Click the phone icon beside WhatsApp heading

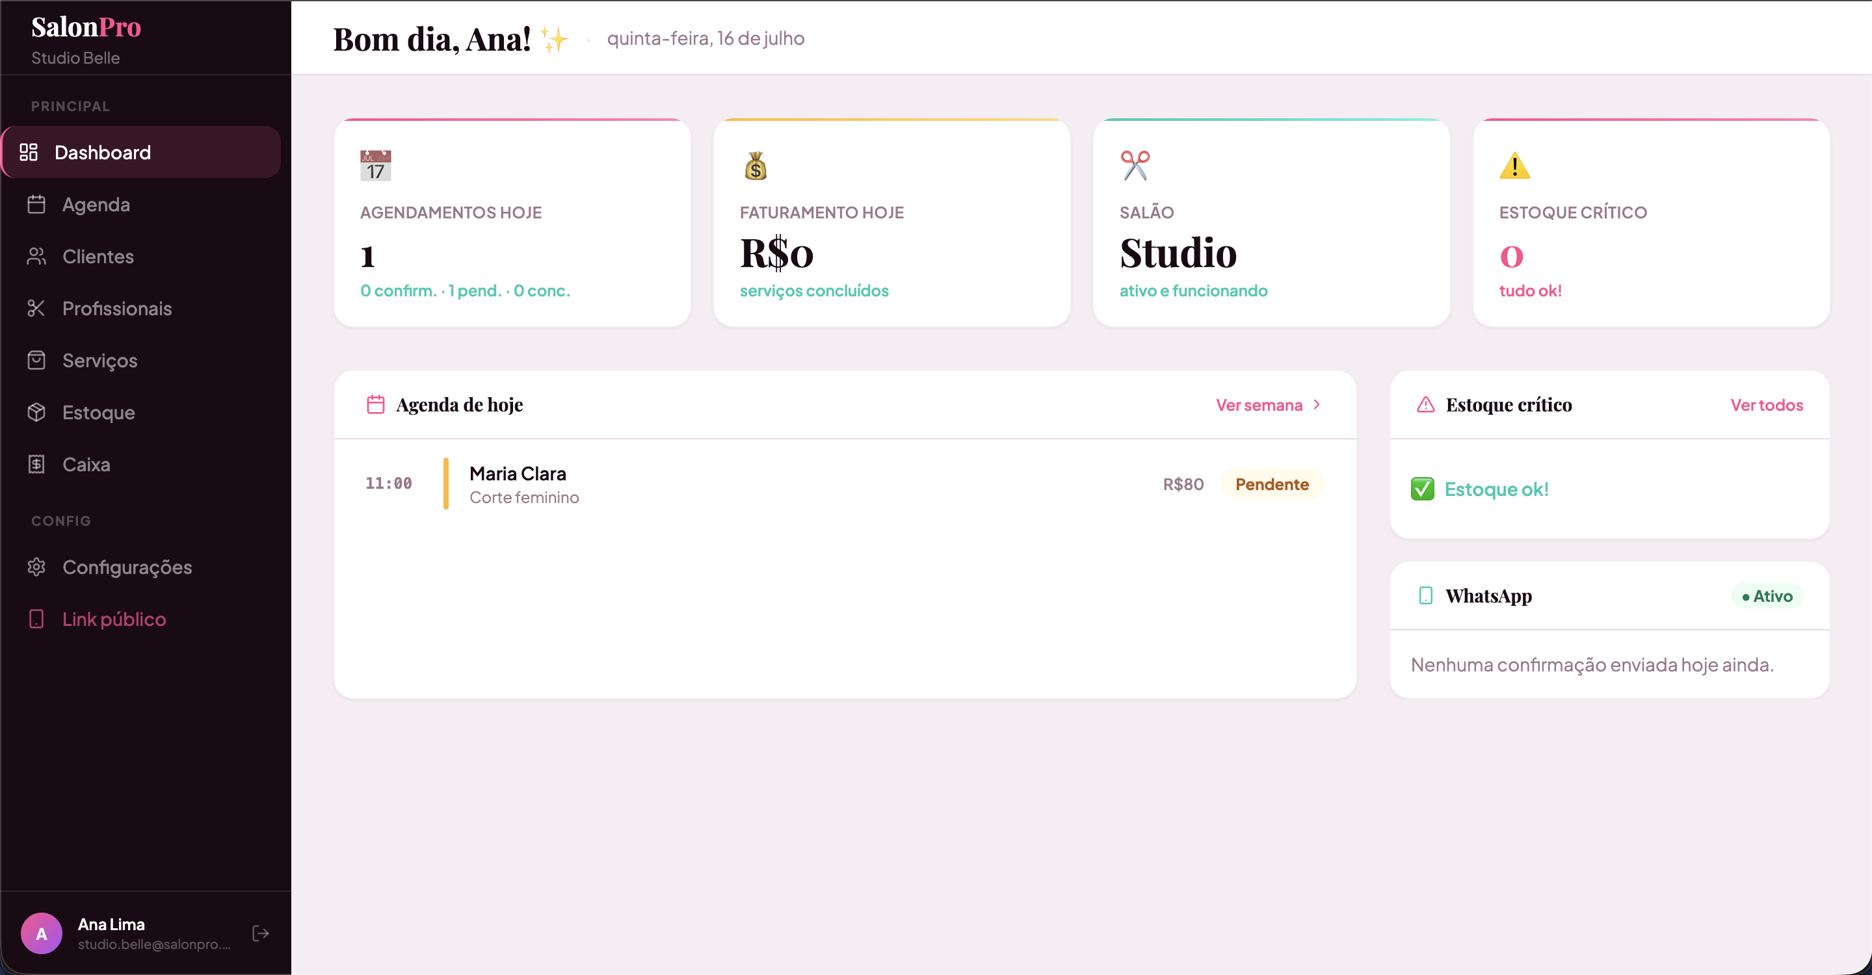pos(1426,596)
